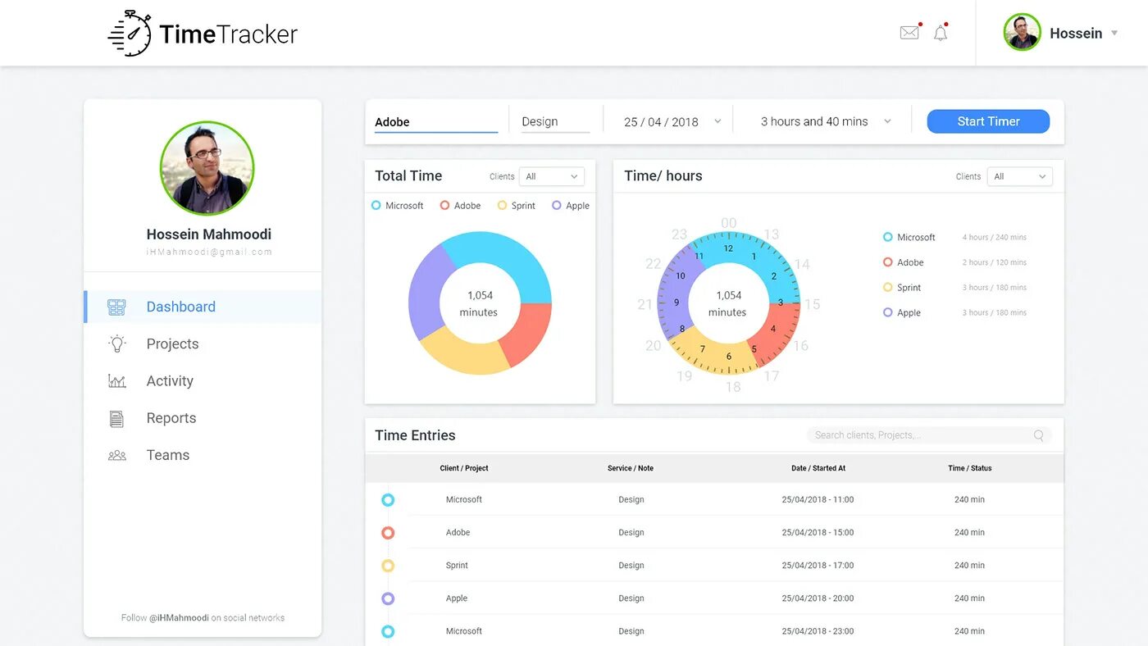Screen dimensions: 1148x646
Task: Toggle Microsoft legend in Time/hours chart
Action: tap(909, 237)
